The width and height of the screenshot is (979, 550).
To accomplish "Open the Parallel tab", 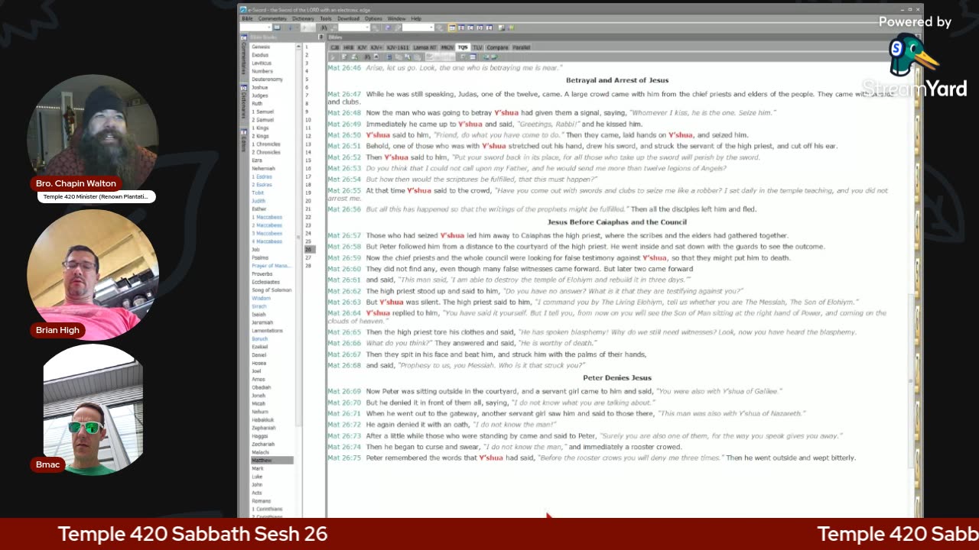I will pos(521,47).
